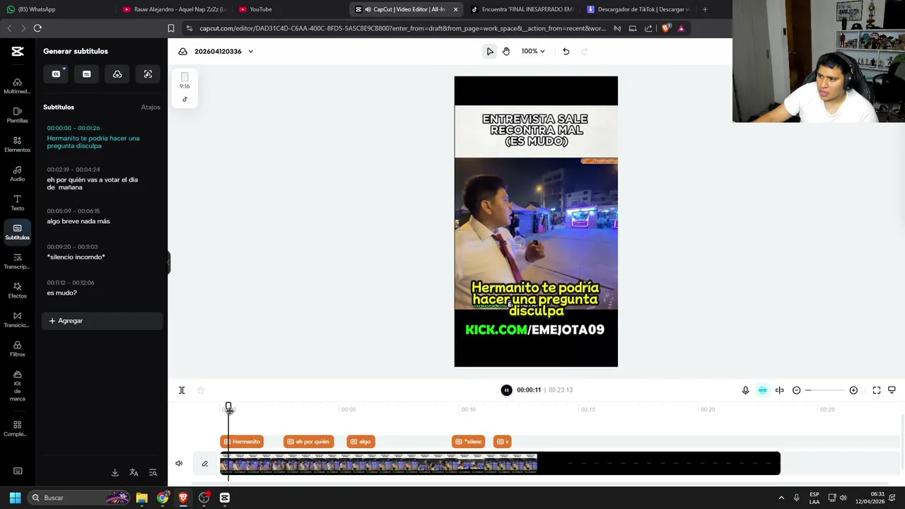
Task: Open the Texto panel
Action: [17, 203]
